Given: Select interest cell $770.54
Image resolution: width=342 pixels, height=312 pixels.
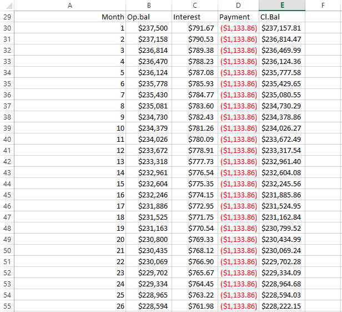Looking at the screenshot, I should coord(195,229).
